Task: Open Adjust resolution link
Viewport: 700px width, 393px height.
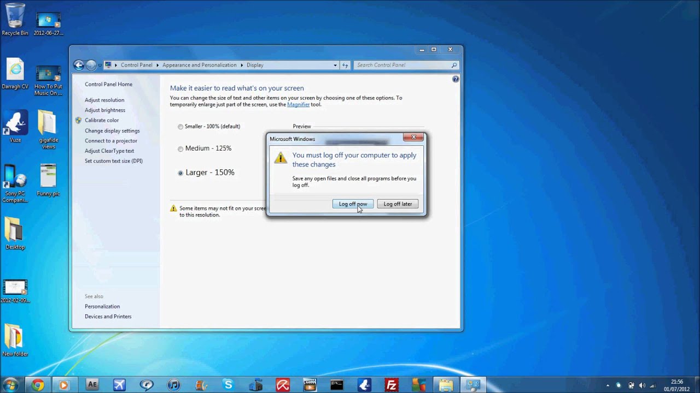Action: [104, 100]
